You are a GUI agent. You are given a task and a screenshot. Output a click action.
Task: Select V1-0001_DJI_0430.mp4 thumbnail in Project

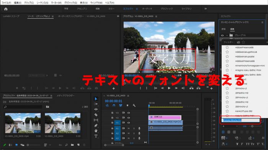click(23, 123)
